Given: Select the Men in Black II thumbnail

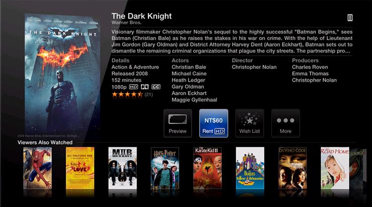Looking at the screenshot, I should tap(122, 168).
